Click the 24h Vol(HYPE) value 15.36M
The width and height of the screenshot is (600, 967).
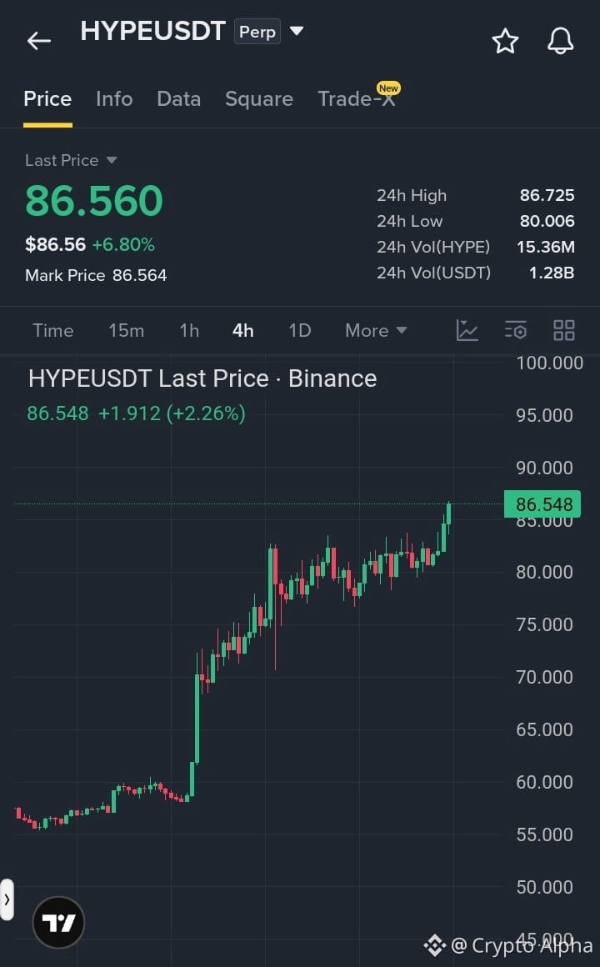pos(546,247)
